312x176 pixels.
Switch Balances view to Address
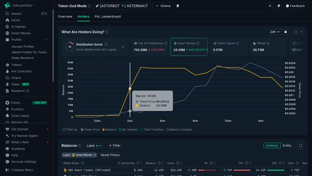(x=272, y=146)
